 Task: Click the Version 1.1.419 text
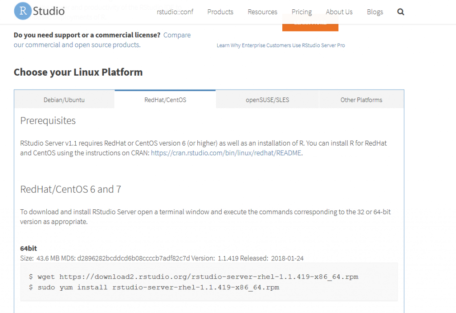coord(215,258)
